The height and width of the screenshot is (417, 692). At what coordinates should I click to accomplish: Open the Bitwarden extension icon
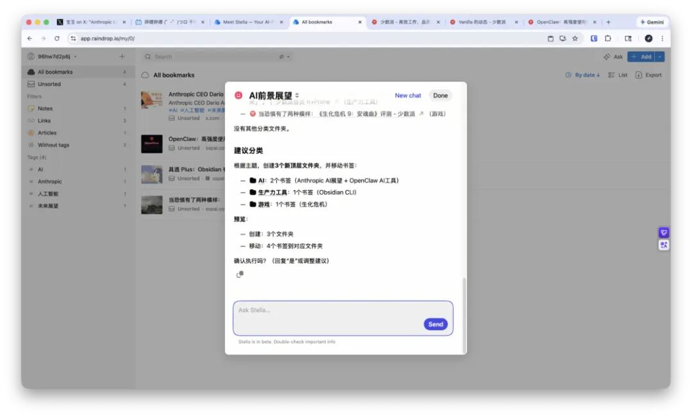594,38
